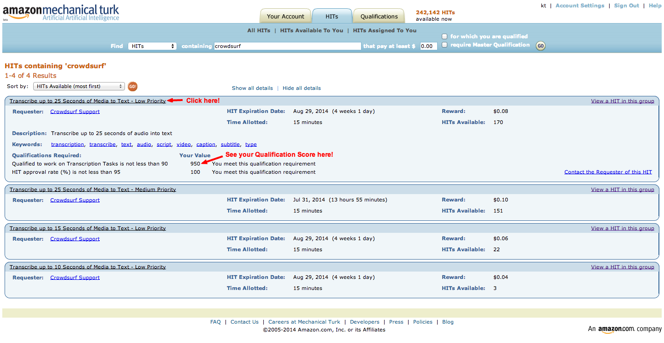Open the Qualifications tab
The image size is (664, 343).
(379, 16)
